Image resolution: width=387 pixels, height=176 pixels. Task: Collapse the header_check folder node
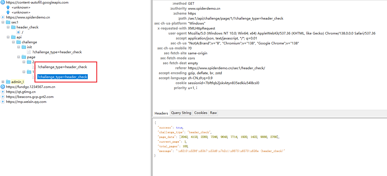[8, 27]
